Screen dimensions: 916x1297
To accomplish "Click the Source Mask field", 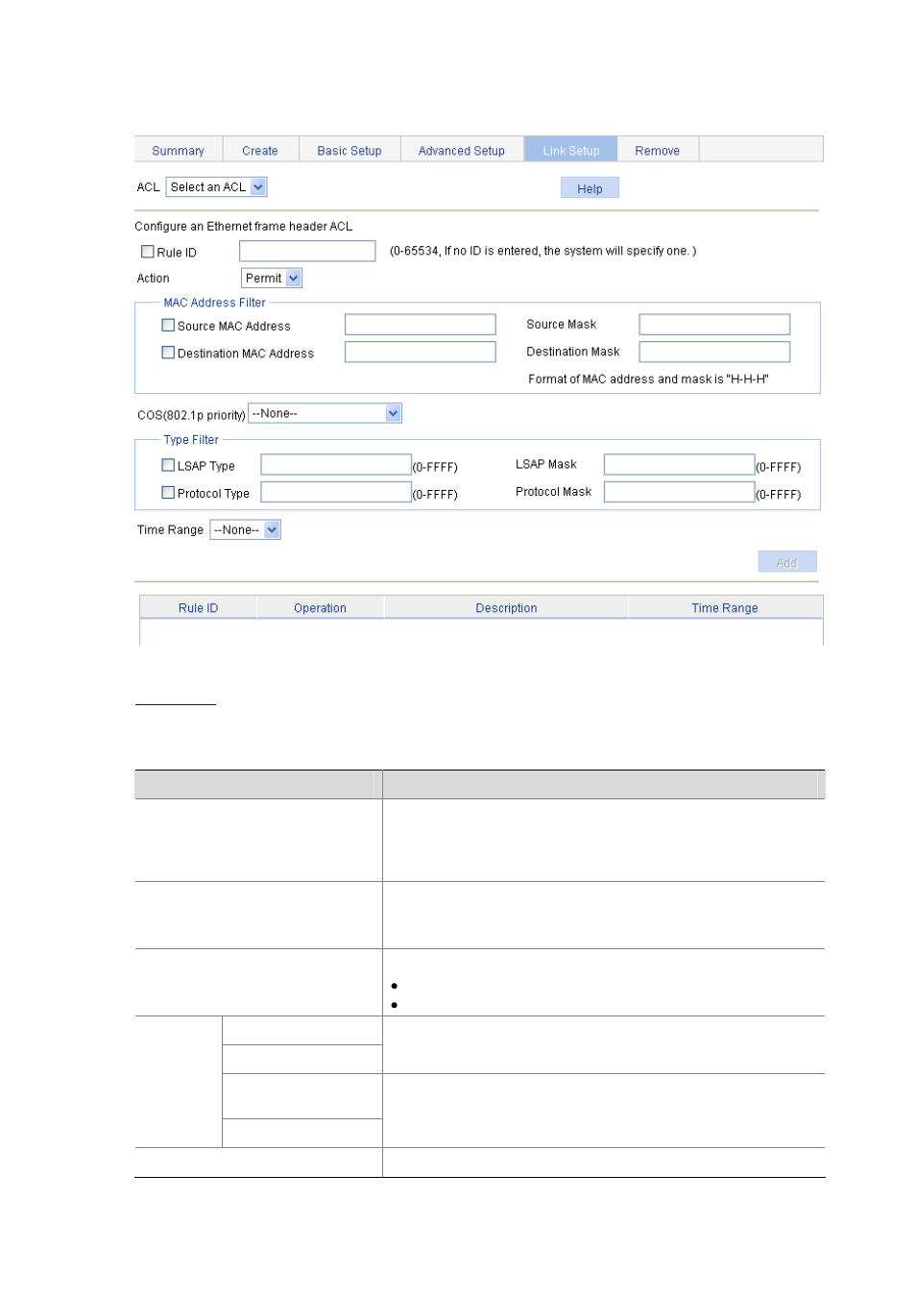I will (x=714, y=325).
